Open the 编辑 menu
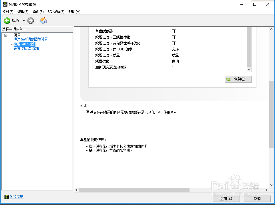The image size is (275, 205). pos(23,12)
